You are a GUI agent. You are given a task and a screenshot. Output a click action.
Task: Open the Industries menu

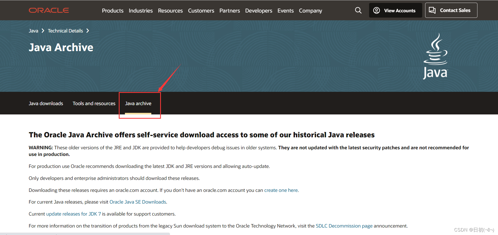point(141,11)
